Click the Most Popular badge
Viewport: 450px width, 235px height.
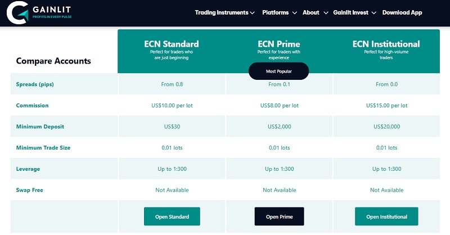click(279, 71)
